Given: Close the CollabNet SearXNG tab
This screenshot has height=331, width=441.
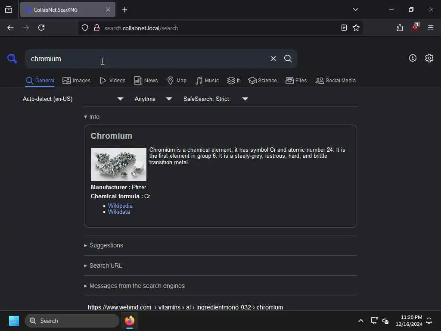Looking at the screenshot, I should point(108,9).
